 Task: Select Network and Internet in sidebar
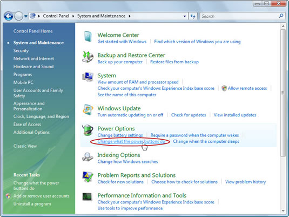[33, 58]
